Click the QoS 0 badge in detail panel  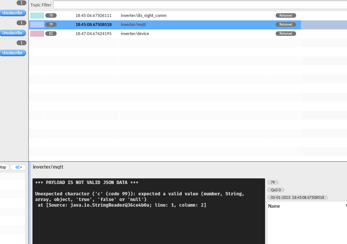(275, 190)
